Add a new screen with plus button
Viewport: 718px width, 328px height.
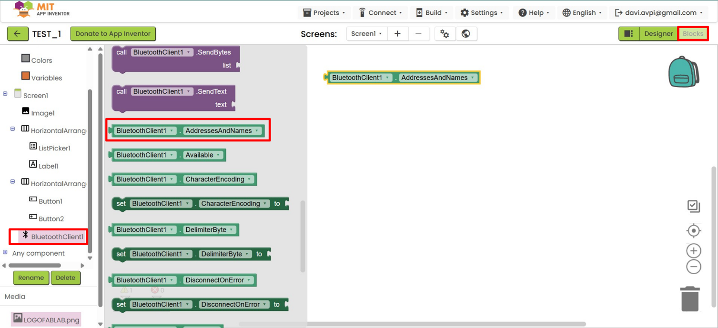click(397, 34)
